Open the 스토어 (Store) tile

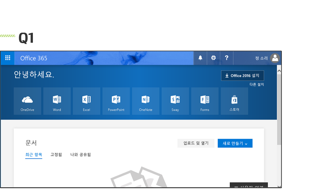(234, 101)
